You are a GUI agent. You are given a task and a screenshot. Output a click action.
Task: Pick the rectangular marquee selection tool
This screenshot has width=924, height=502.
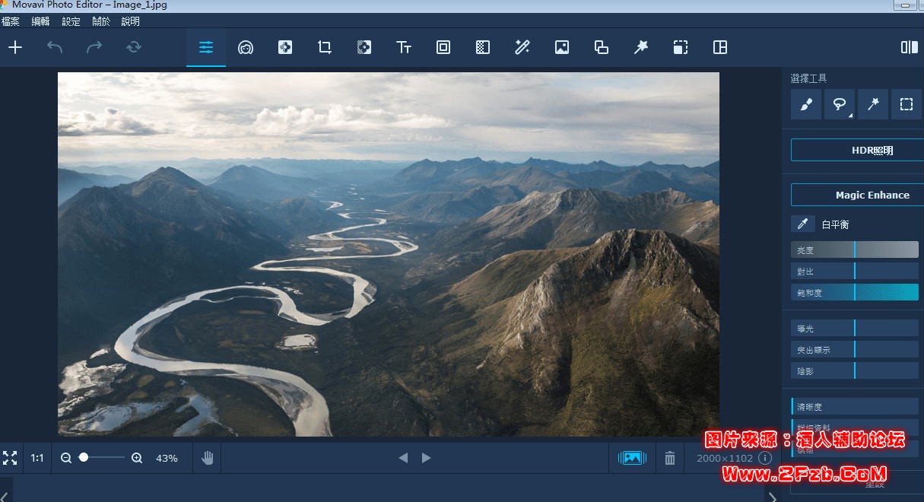(x=906, y=104)
